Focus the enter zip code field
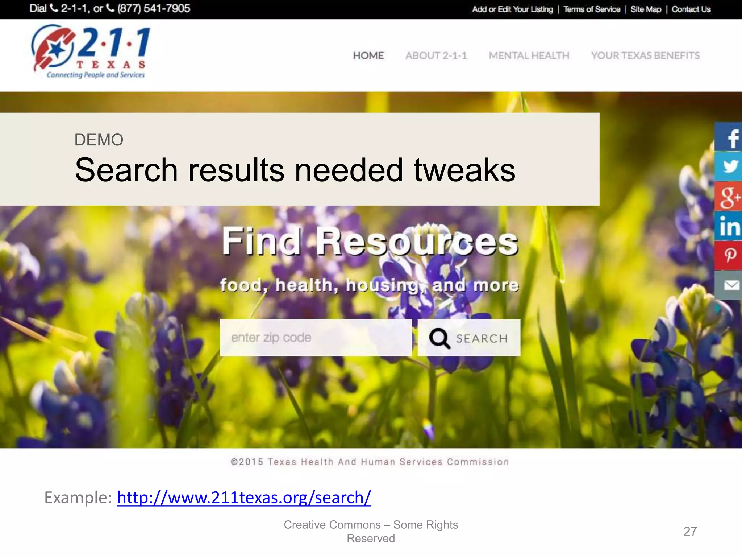Image resolution: width=742 pixels, height=557 pixels. coord(316,338)
